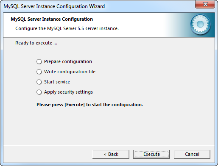Go back with the Back button
The height and width of the screenshot is (166, 218).
tap(111, 154)
